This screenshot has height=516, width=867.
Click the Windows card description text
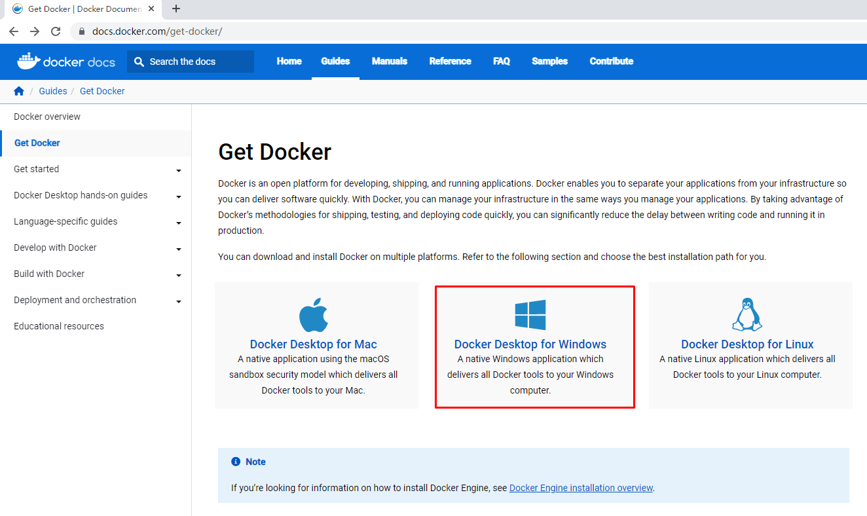[530, 375]
